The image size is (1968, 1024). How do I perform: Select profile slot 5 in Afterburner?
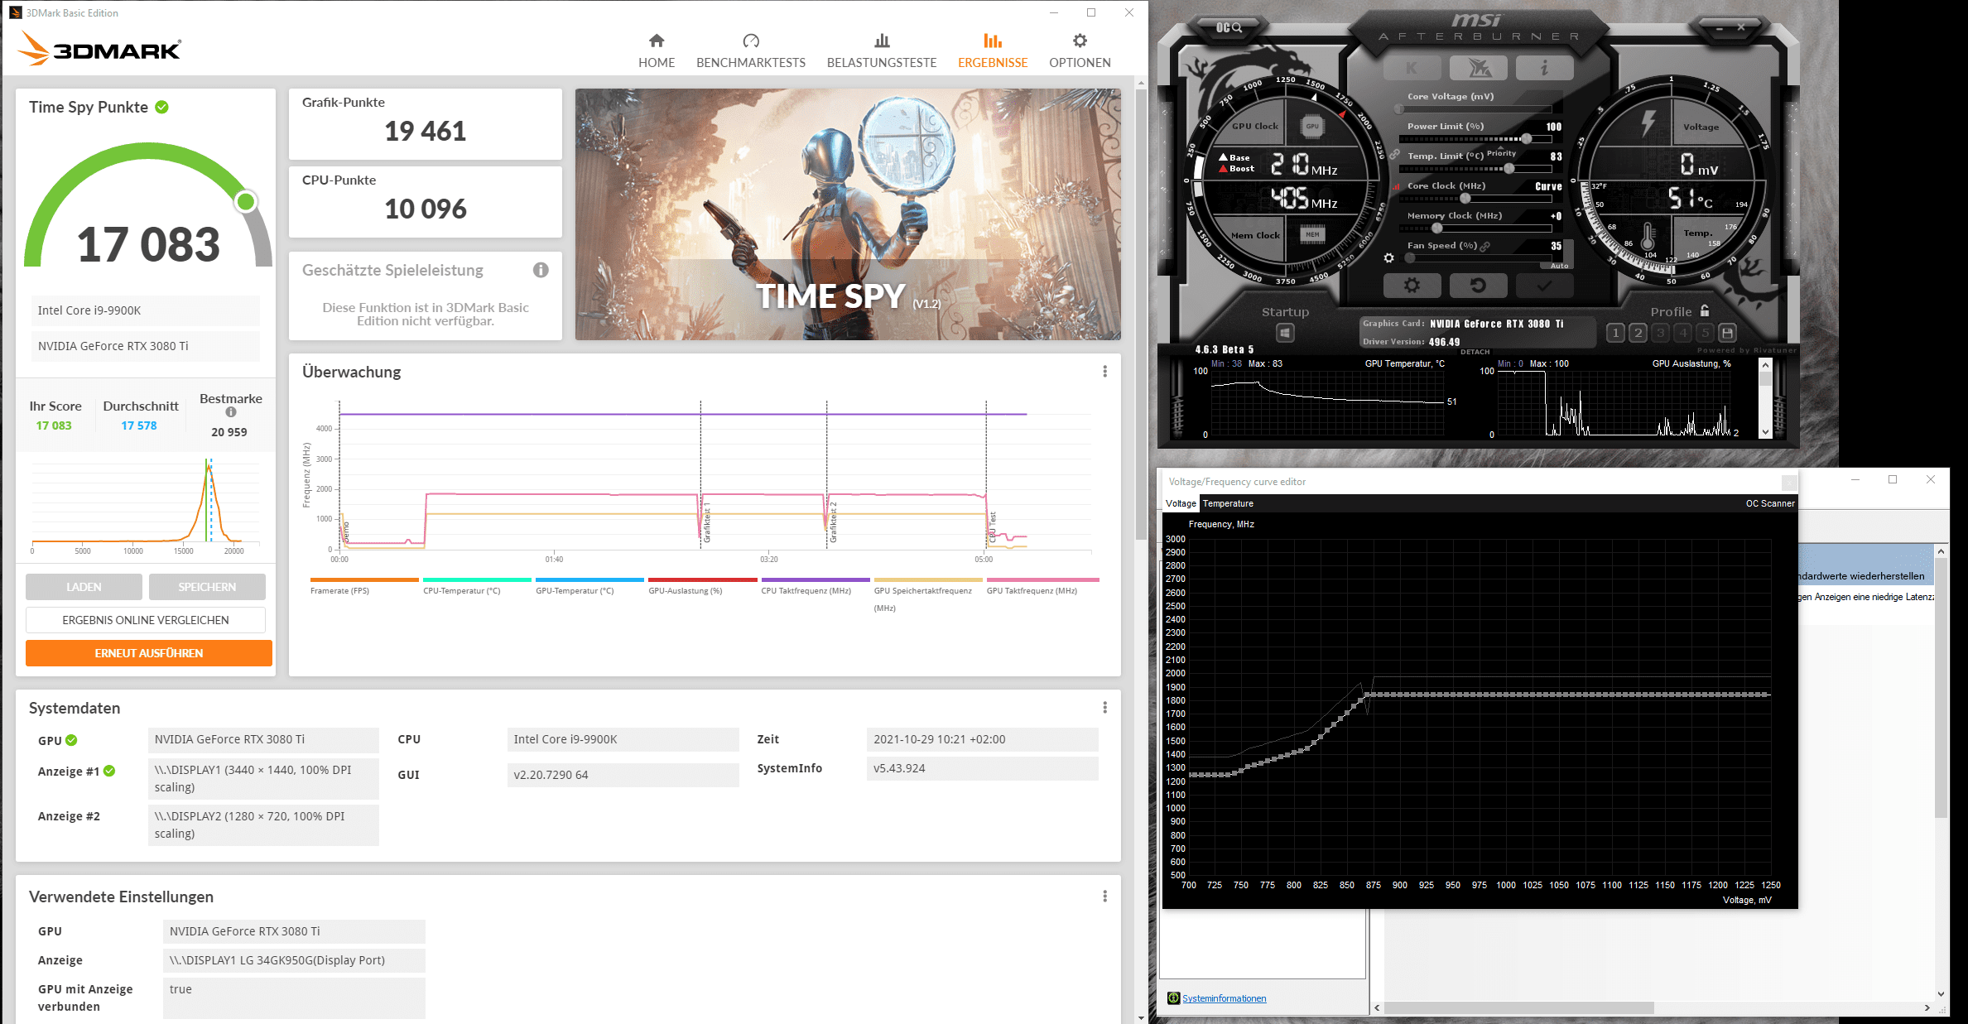pyautogui.click(x=1705, y=333)
